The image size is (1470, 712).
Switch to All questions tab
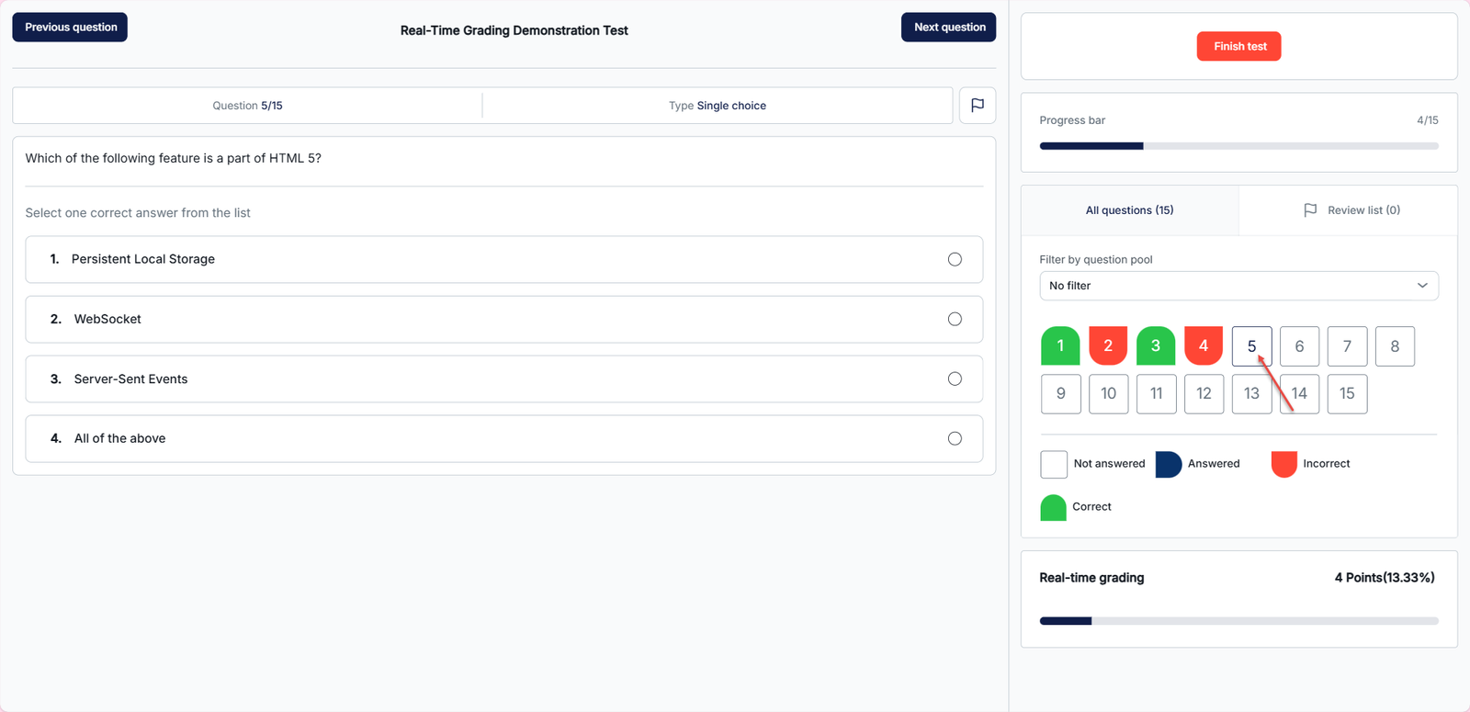(1129, 210)
